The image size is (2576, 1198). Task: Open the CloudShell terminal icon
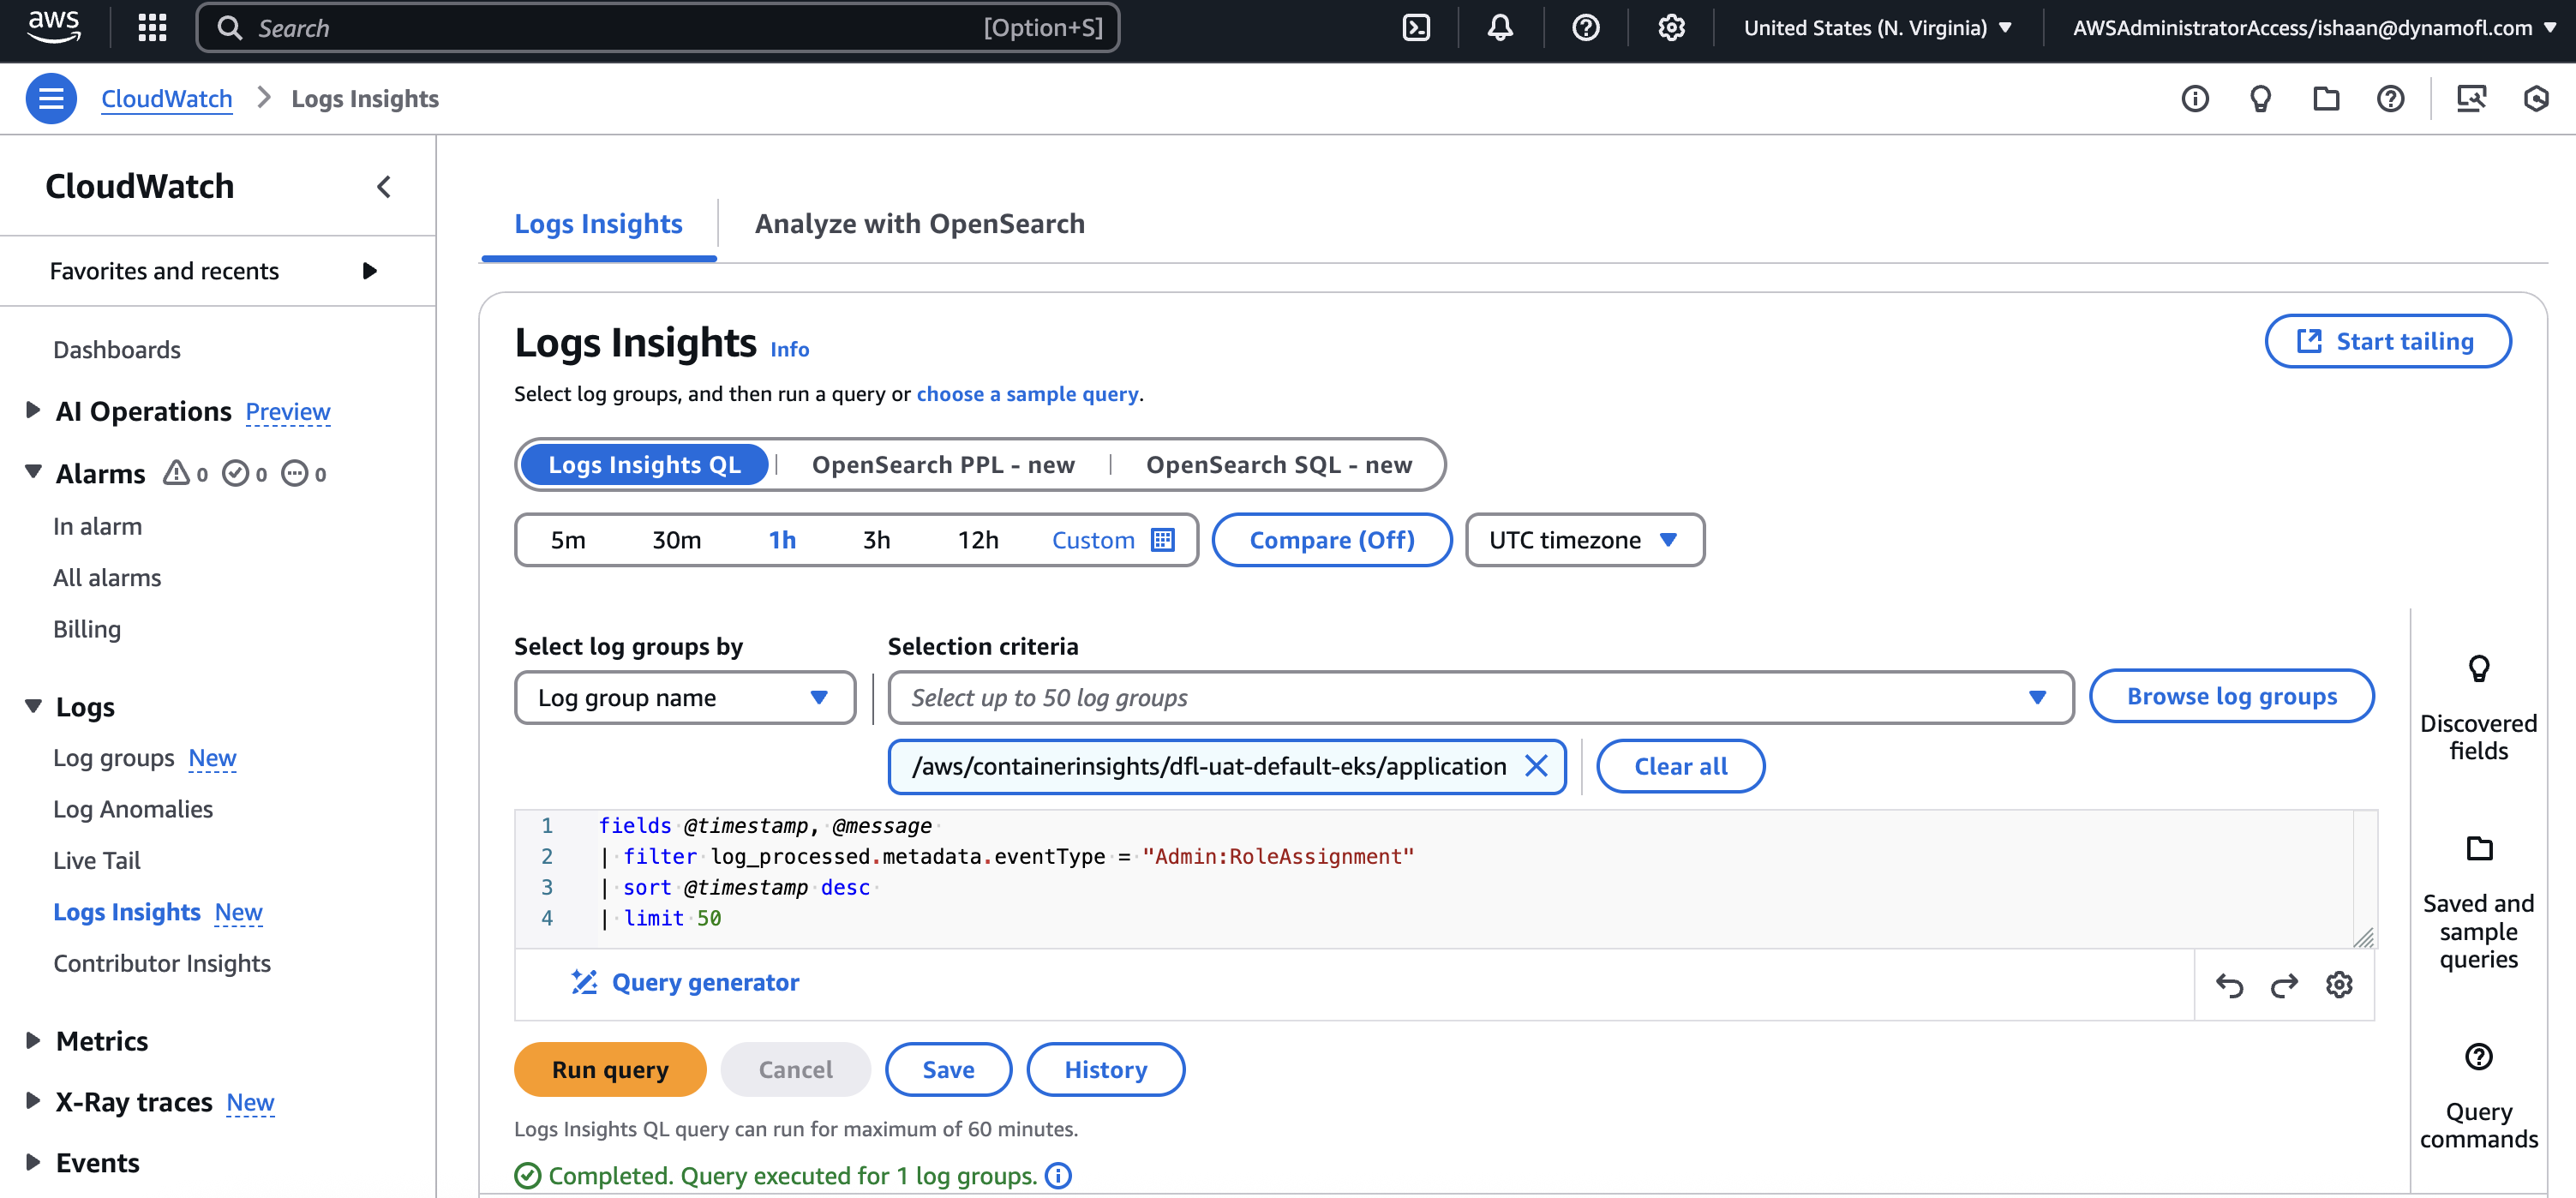[1417, 28]
